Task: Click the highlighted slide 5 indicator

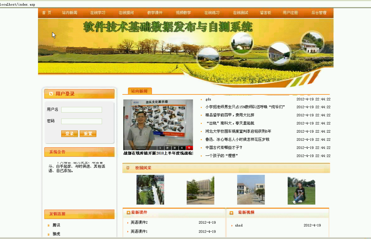Action: point(189,148)
